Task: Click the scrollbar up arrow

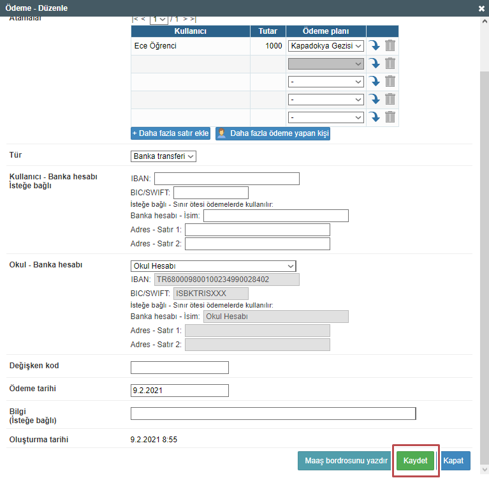Action: coord(485,21)
